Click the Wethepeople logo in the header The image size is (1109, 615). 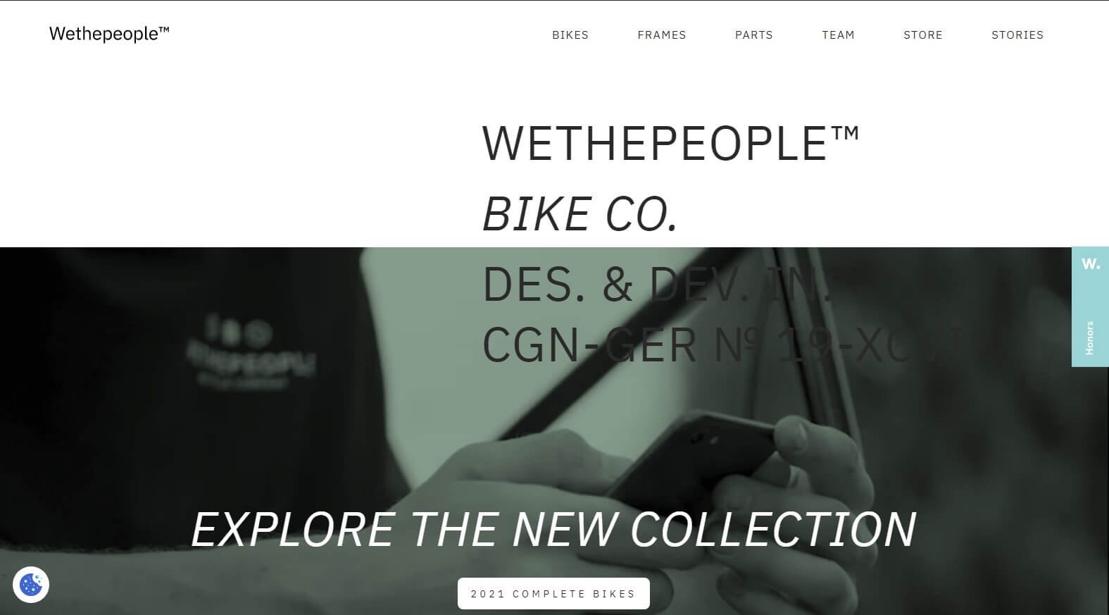[109, 34]
